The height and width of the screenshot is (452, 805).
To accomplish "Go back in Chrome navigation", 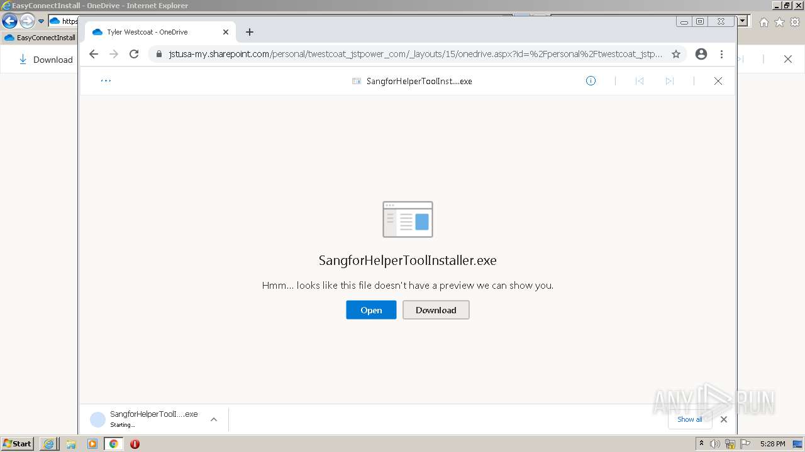I will [x=94, y=54].
